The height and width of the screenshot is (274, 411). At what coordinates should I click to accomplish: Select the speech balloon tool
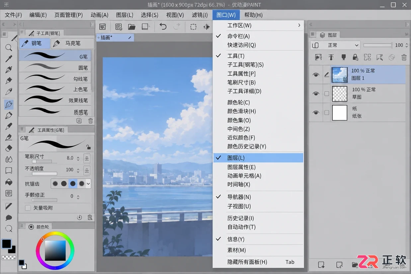(x=9, y=218)
